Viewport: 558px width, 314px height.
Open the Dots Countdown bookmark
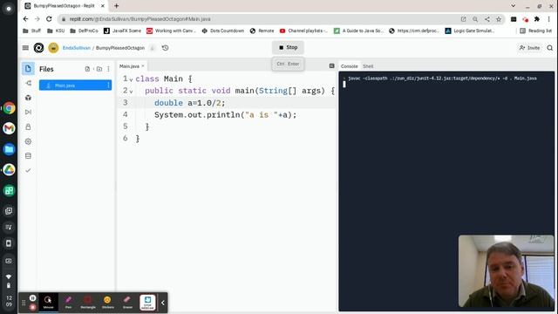pyautogui.click(x=223, y=31)
